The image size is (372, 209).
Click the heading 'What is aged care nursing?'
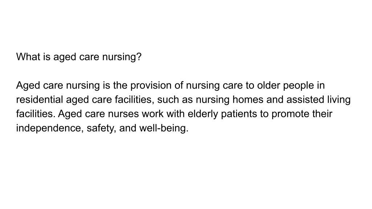(79, 57)
